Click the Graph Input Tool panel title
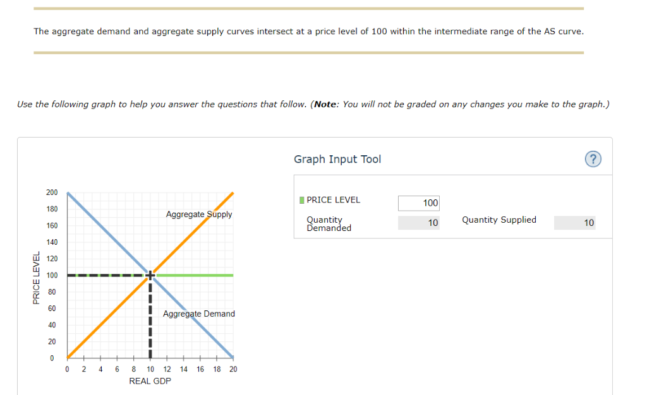This screenshot has width=647, height=395. [x=337, y=159]
